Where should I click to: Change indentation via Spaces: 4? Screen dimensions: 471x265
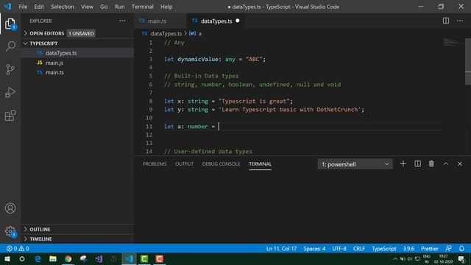click(314, 249)
